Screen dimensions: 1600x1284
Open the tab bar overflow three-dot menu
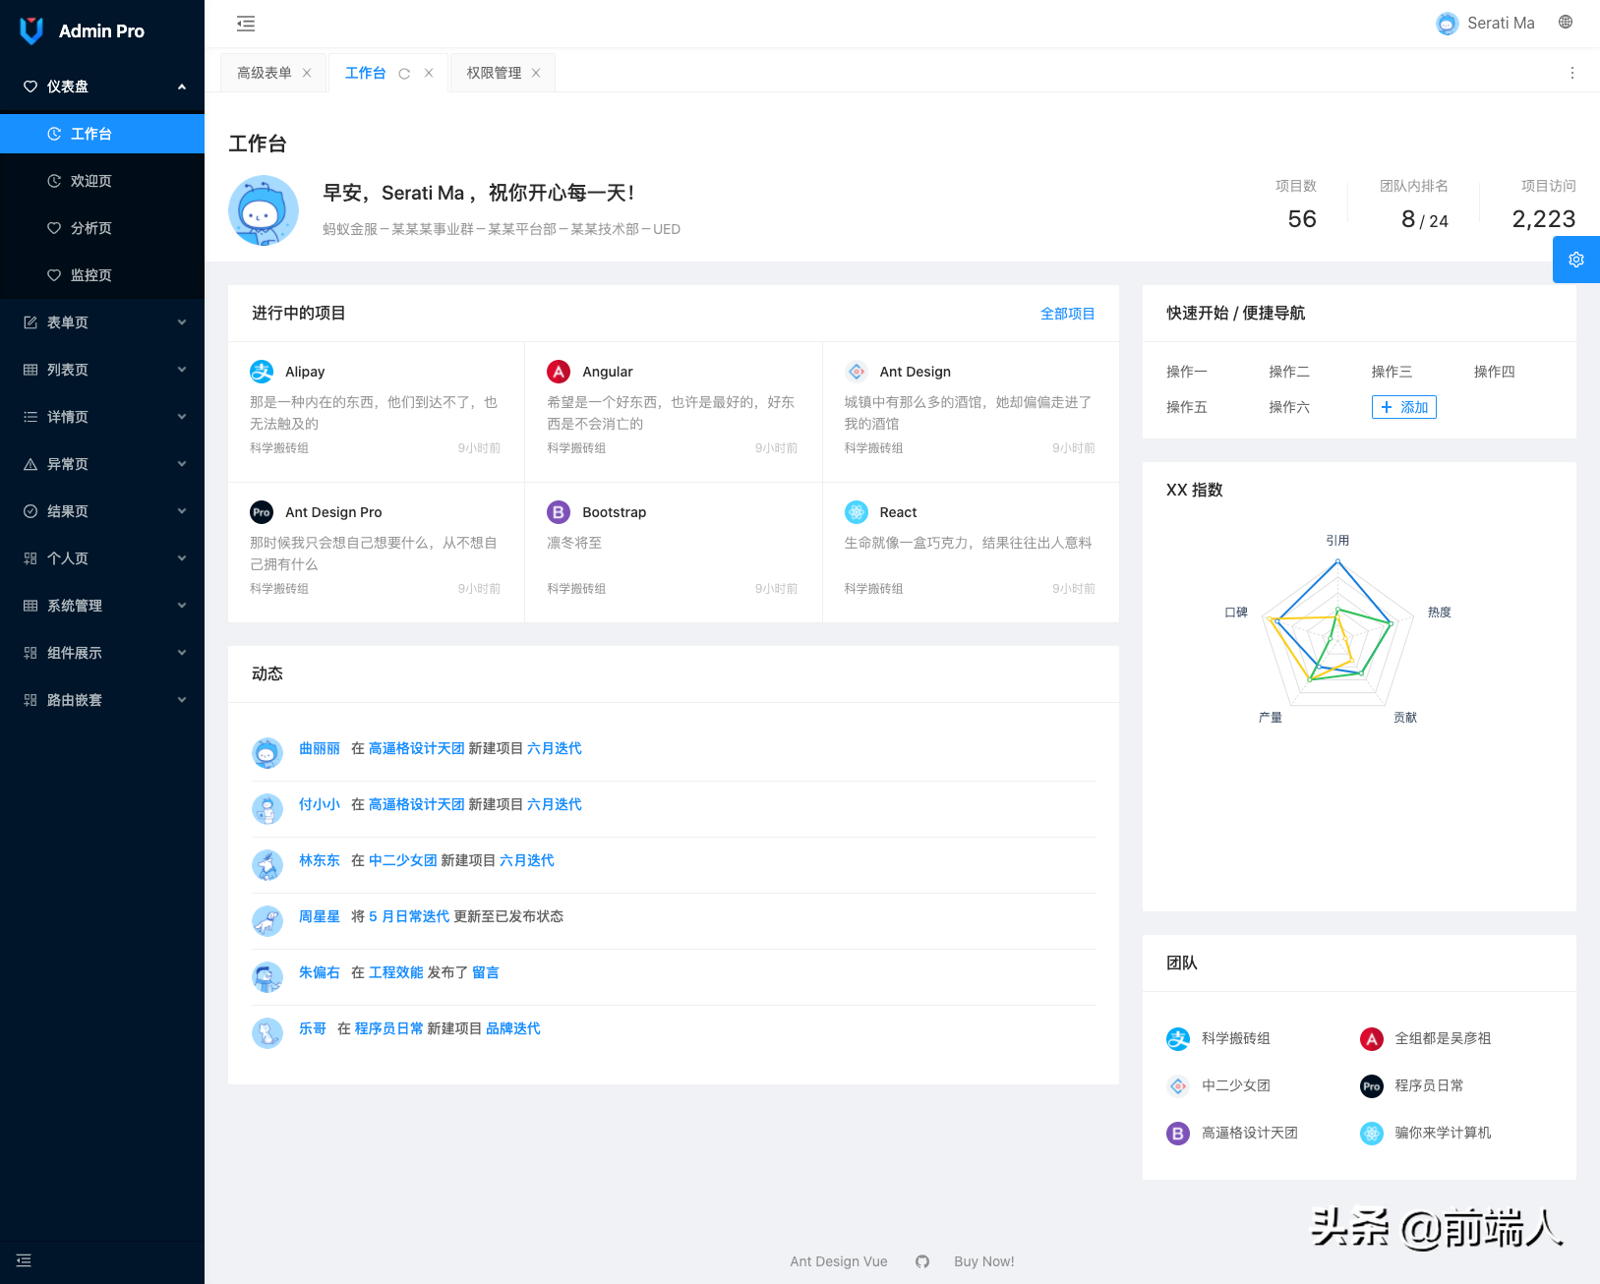click(1570, 72)
